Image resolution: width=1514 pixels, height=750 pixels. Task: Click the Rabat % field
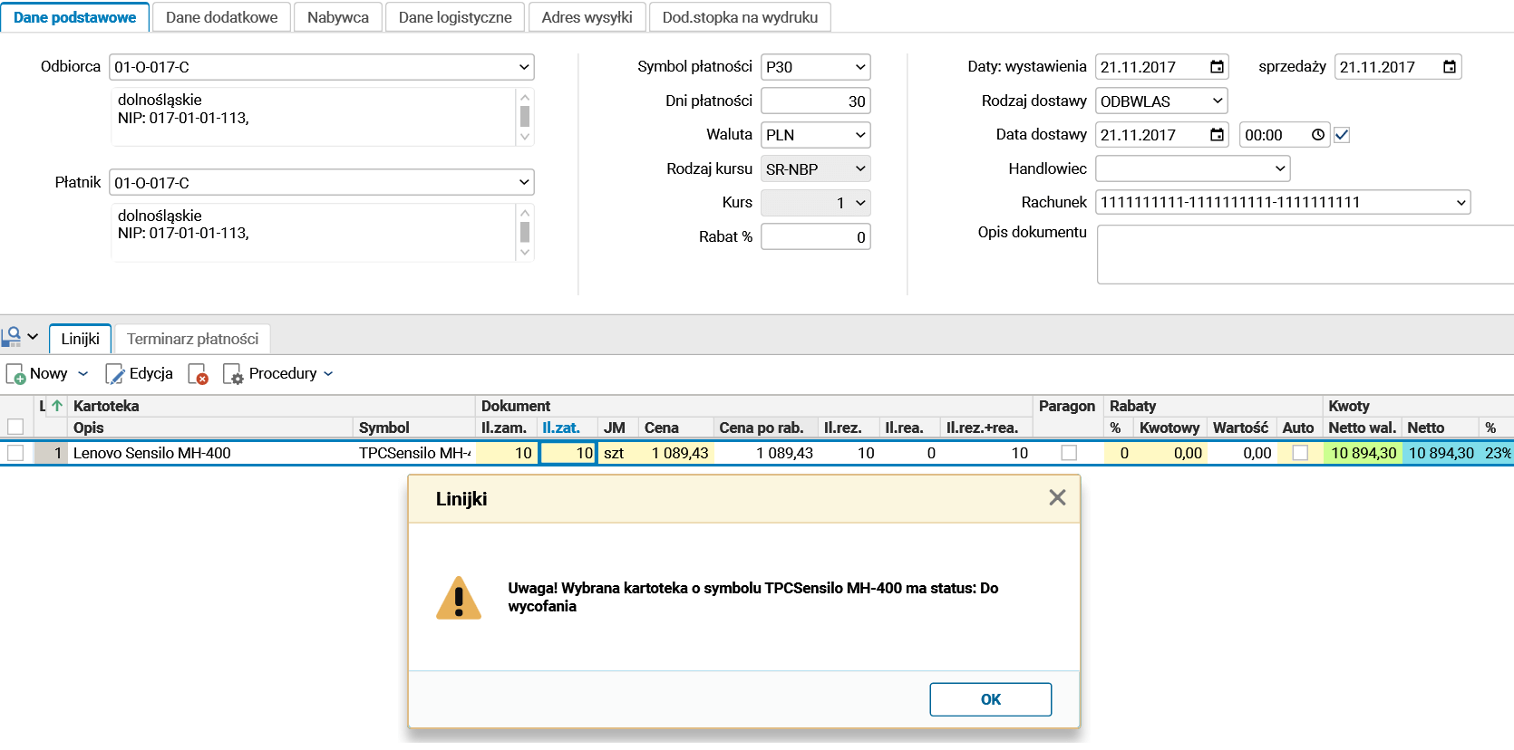point(816,237)
